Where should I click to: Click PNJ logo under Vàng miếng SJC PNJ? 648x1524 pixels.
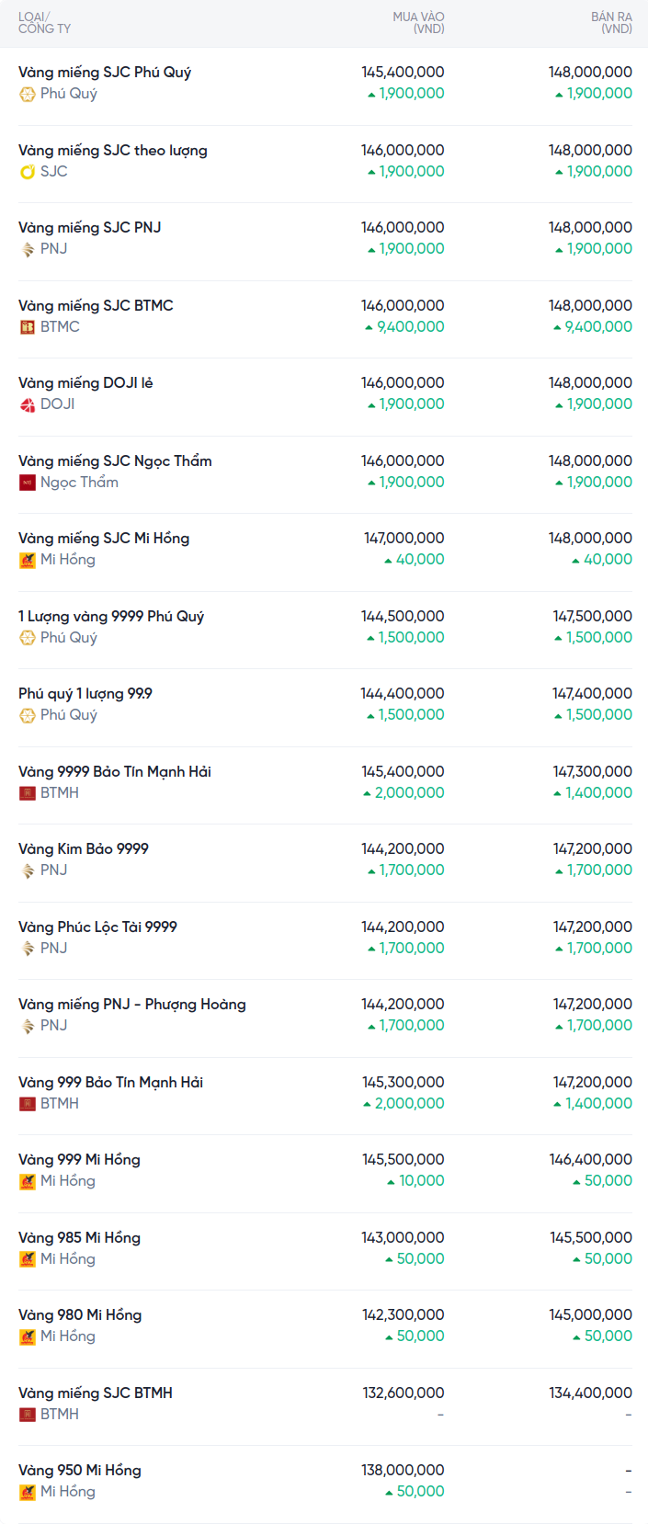pos(28,249)
